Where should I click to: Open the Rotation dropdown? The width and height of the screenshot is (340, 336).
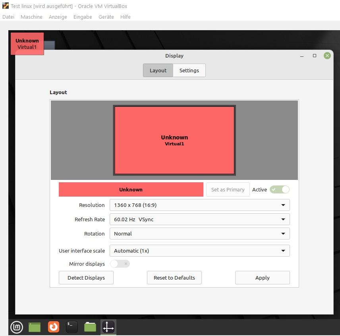pyautogui.click(x=199, y=234)
